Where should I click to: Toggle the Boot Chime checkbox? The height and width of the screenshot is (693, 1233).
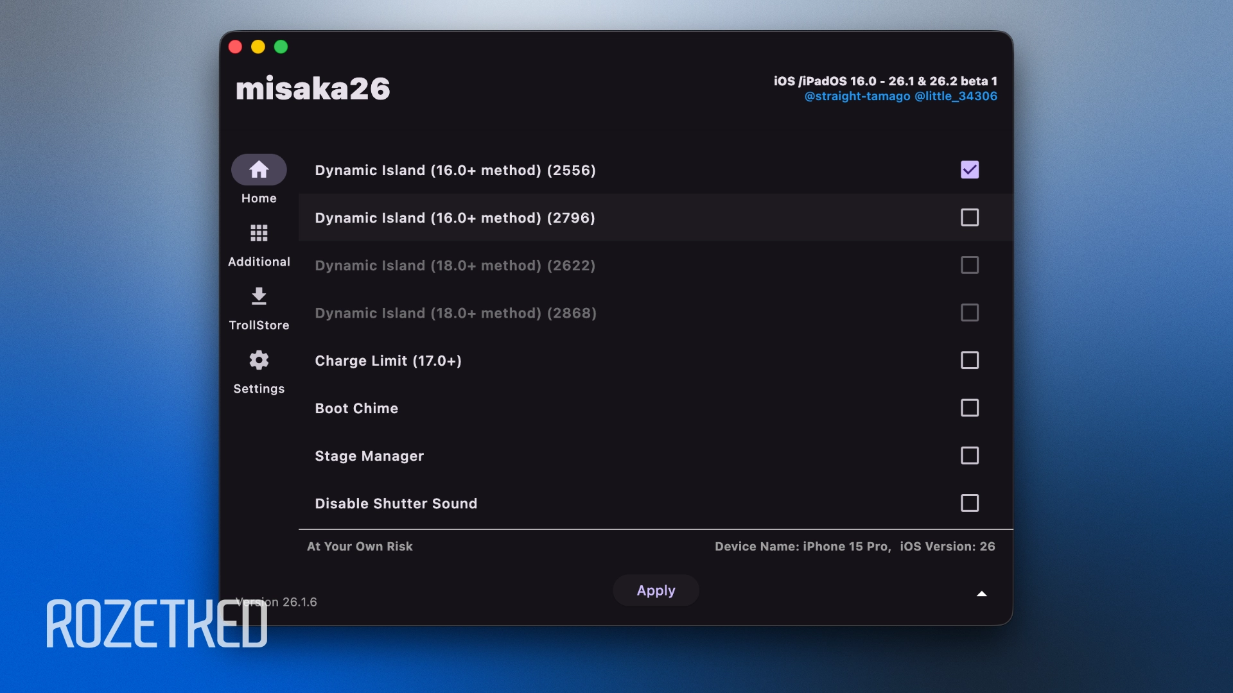click(x=969, y=408)
